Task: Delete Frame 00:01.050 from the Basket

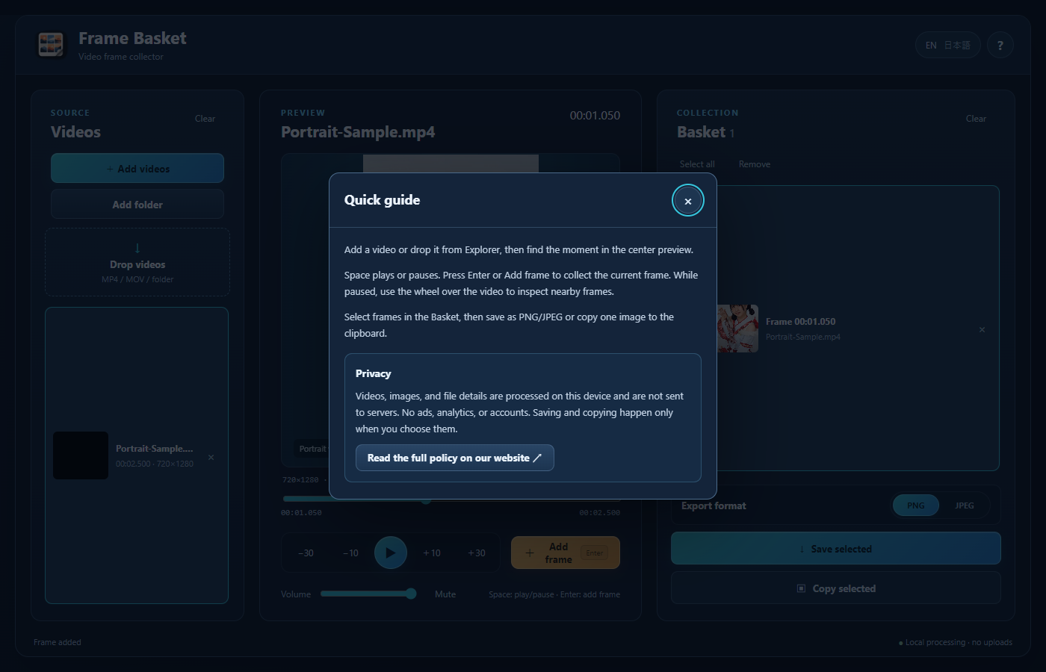Action: pyautogui.click(x=982, y=329)
